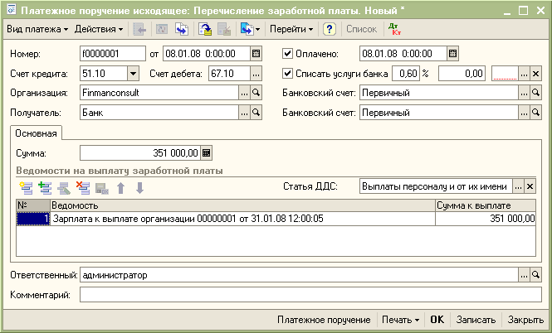Click the OK button
The height and width of the screenshot is (333, 552).
click(437, 320)
